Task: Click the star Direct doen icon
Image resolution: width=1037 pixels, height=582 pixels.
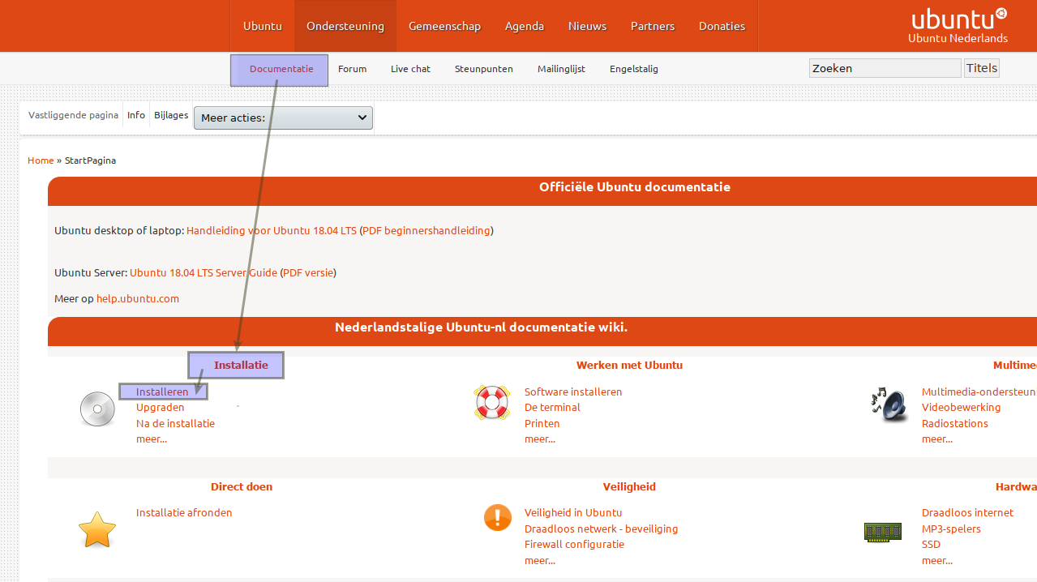Action: click(x=97, y=529)
